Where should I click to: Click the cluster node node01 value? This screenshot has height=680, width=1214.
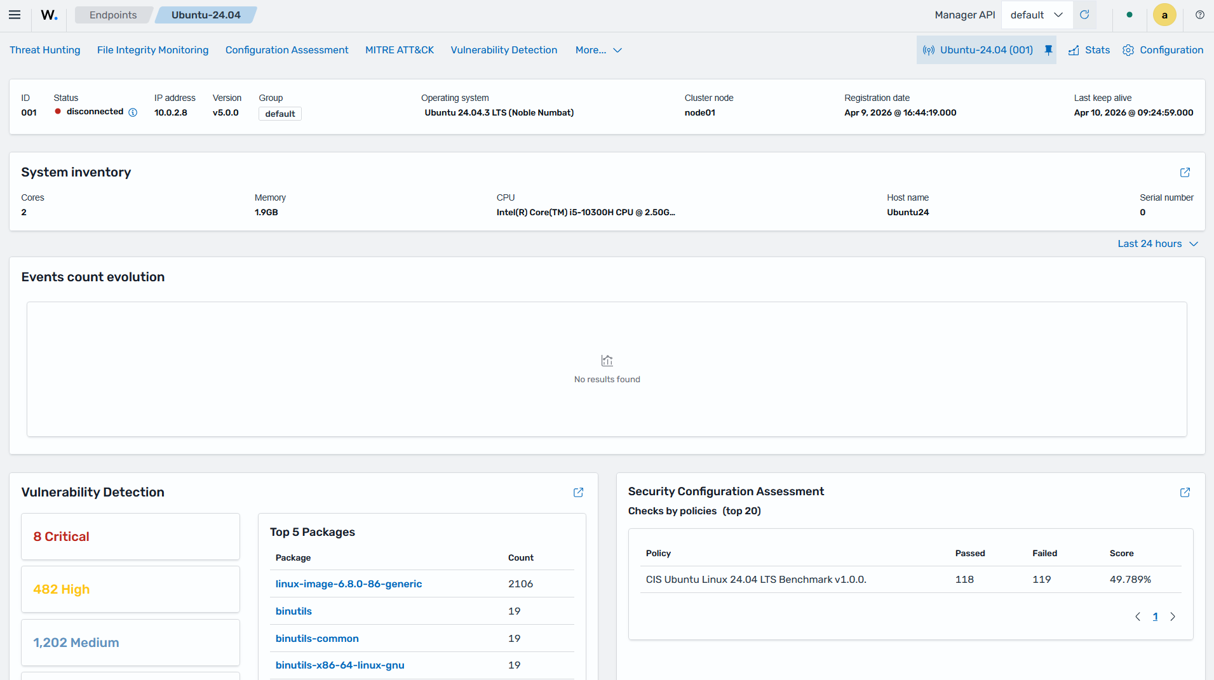tap(699, 112)
